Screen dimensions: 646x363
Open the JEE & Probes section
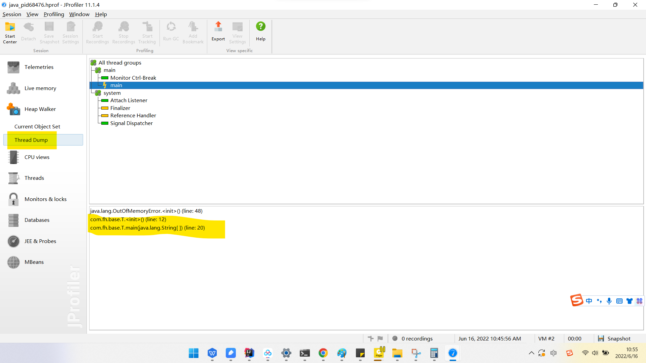click(x=40, y=241)
